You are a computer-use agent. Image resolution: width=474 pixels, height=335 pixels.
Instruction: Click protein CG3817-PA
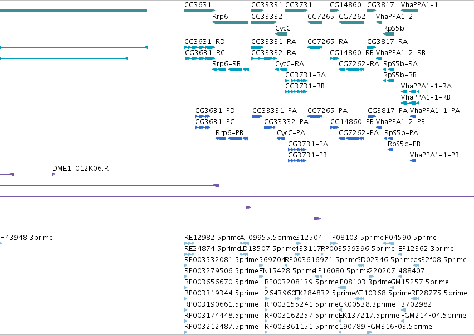(x=388, y=111)
